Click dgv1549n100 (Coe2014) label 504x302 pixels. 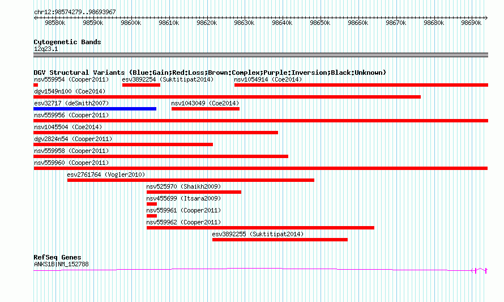pos(70,91)
